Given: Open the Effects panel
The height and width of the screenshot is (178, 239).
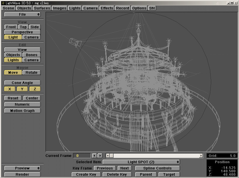Looking at the screenshot, I should [x=107, y=8].
